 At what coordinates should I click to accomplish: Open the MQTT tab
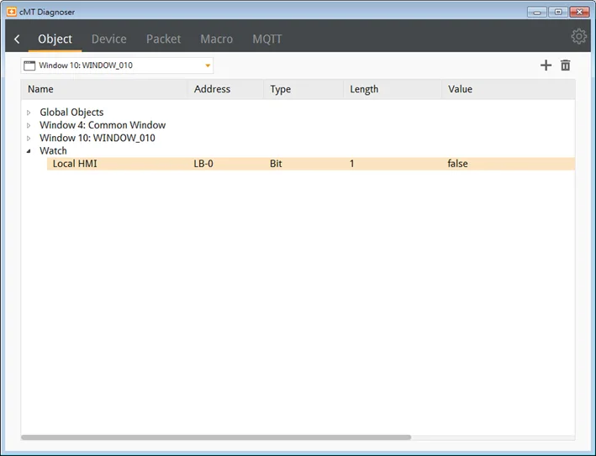tap(267, 39)
